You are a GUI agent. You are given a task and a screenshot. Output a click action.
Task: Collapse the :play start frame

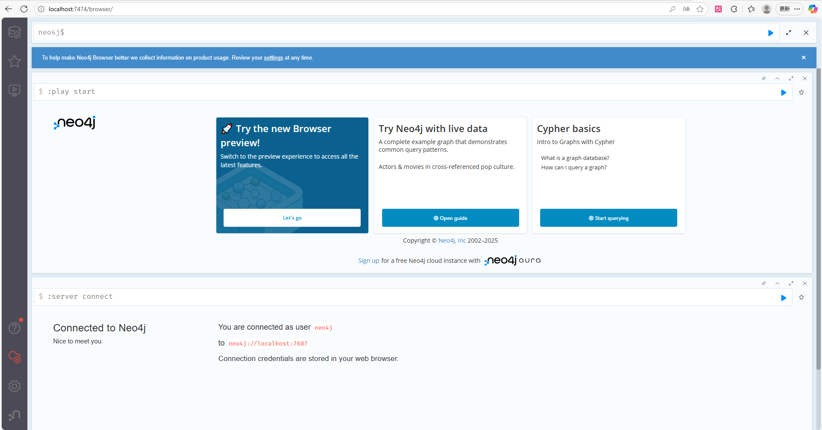point(777,78)
